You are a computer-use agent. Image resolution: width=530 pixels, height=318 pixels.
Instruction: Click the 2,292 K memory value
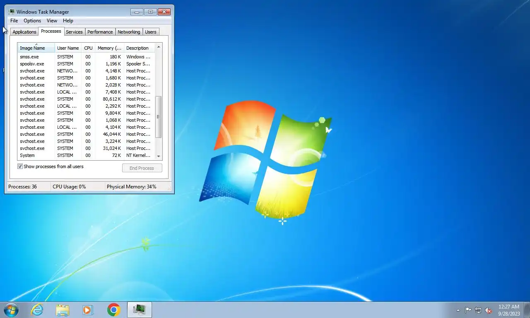[x=113, y=106]
